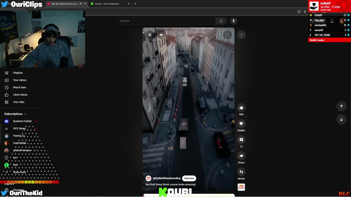Open the Red Bull sound thumbnail
The width and height of the screenshot is (351, 197).
tap(241, 187)
